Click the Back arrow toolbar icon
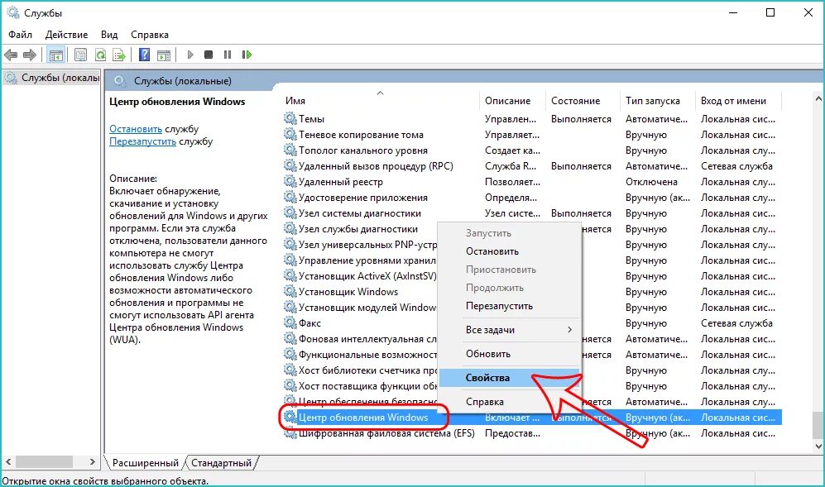The width and height of the screenshot is (825, 487). point(11,55)
